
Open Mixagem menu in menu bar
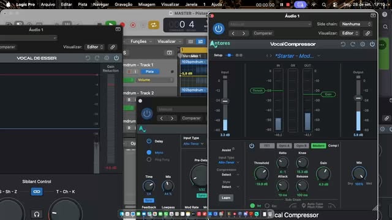pyautogui.click(x=146, y=4)
